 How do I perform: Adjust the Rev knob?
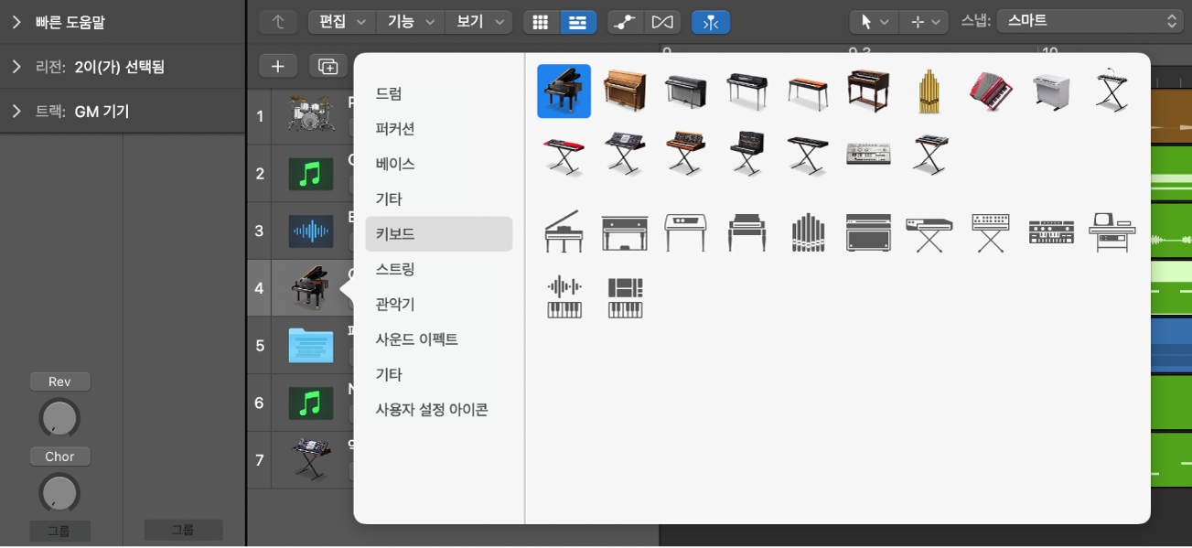click(59, 417)
